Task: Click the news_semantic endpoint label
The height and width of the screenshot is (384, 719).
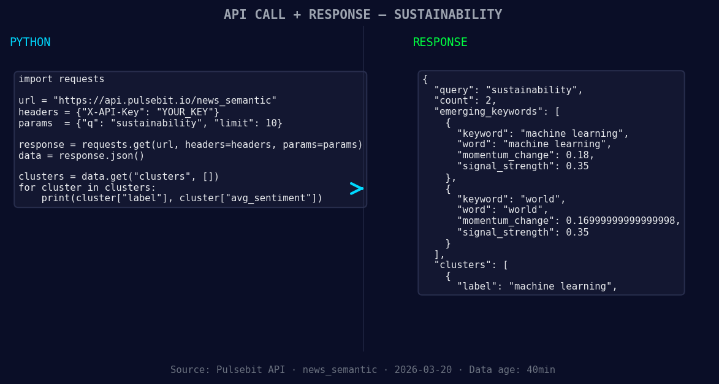Action: [x=340, y=369]
